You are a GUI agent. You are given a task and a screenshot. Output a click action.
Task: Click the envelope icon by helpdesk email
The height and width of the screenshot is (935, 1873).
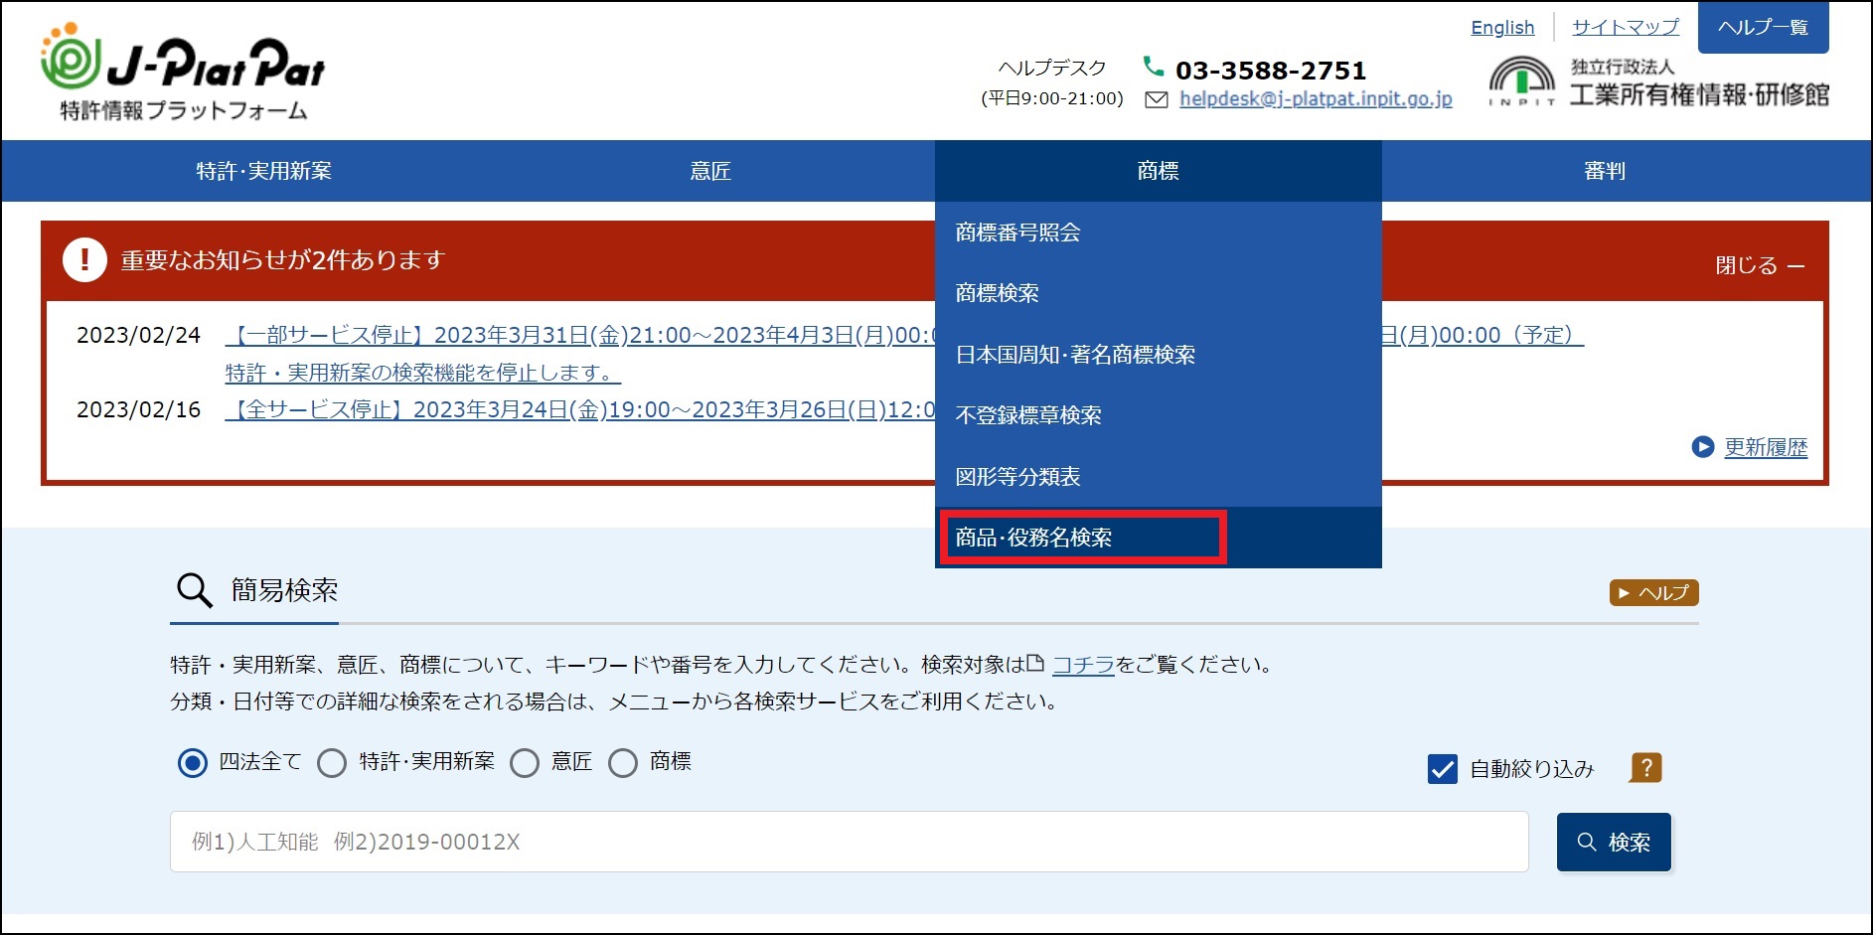1156,99
